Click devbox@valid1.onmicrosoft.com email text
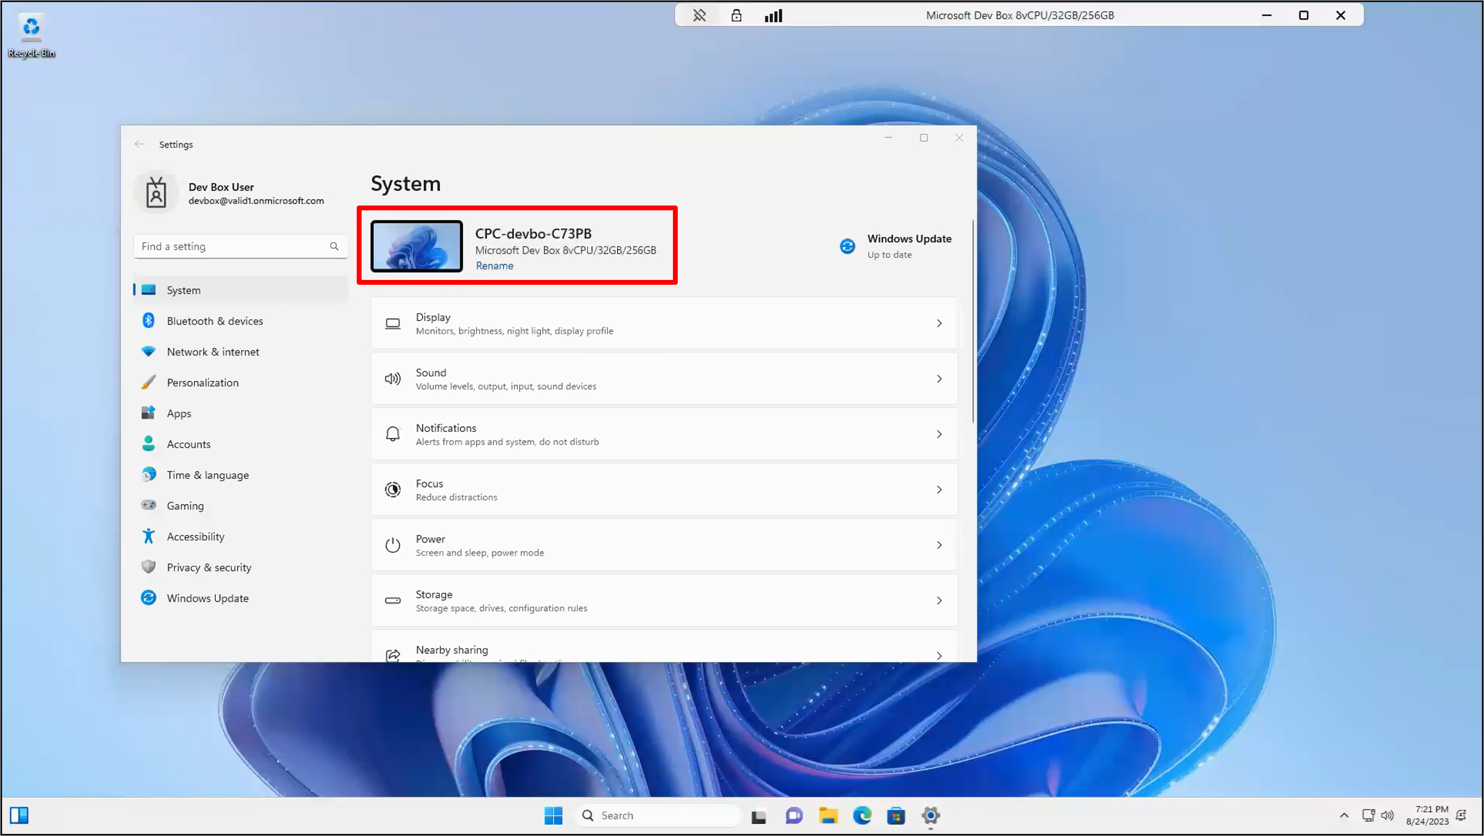 tap(256, 200)
